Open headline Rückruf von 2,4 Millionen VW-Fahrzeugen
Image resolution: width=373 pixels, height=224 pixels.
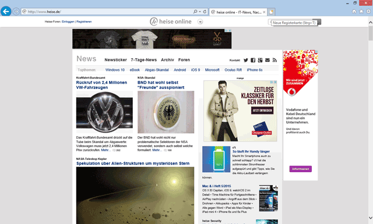101,85
